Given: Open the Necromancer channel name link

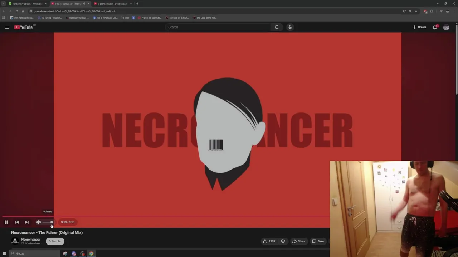Looking at the screenshot, I should [31, 240].
